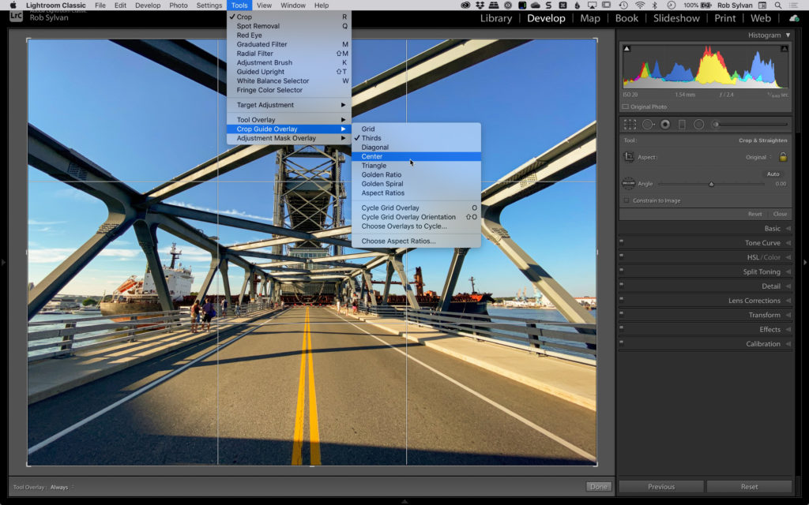Expand the Tone Curve panel triangle
809x505 pixels.
[788, 243]
